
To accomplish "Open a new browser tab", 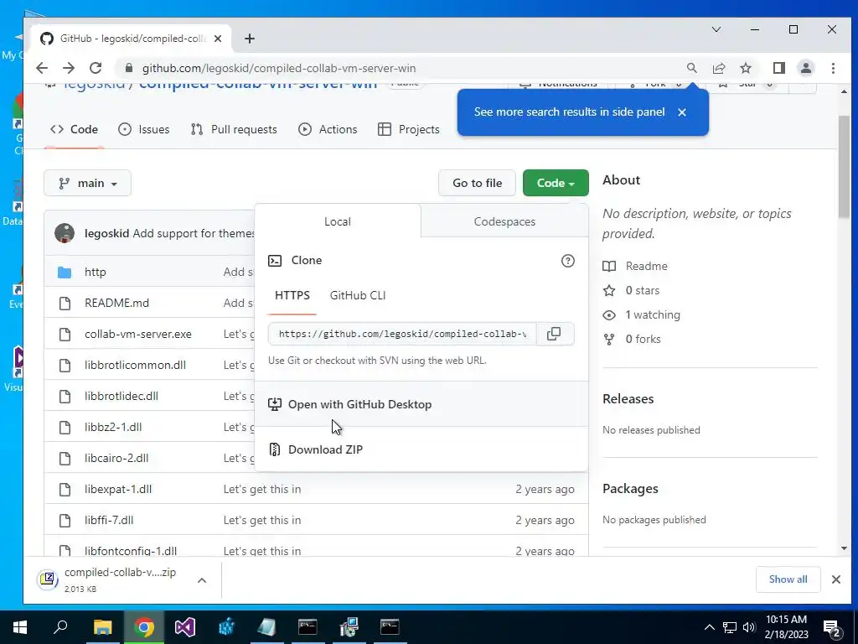I will click(250, 39).
